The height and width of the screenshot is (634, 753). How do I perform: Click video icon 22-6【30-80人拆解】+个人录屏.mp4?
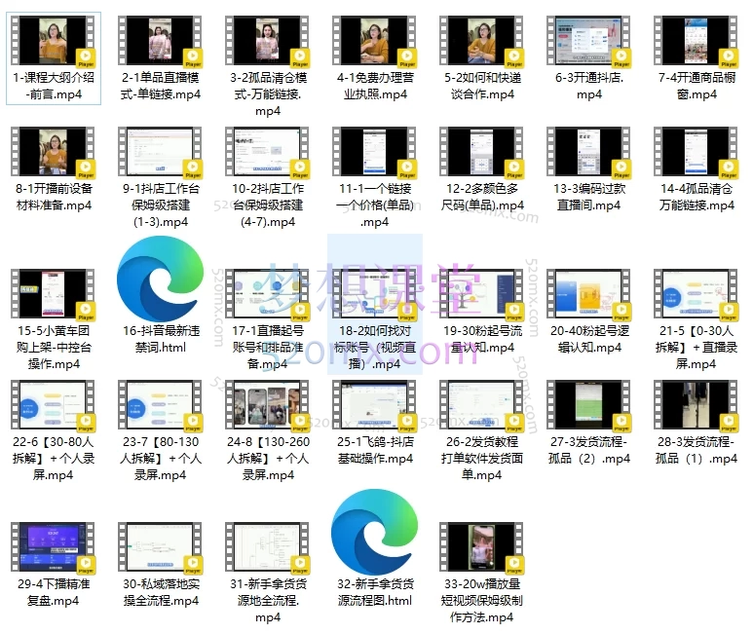point(53,405)
